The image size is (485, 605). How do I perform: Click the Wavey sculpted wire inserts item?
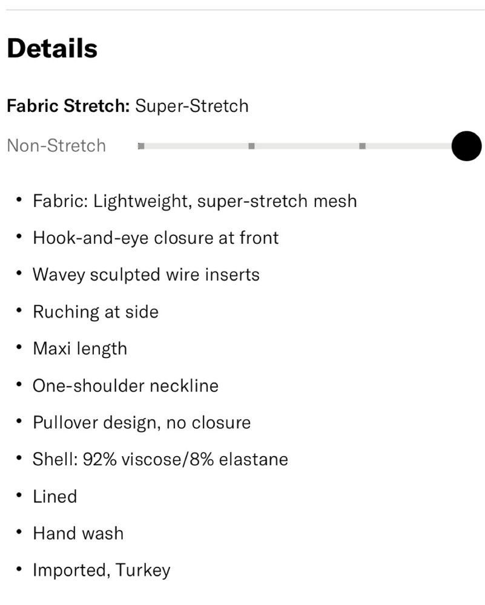pos(146,275)
